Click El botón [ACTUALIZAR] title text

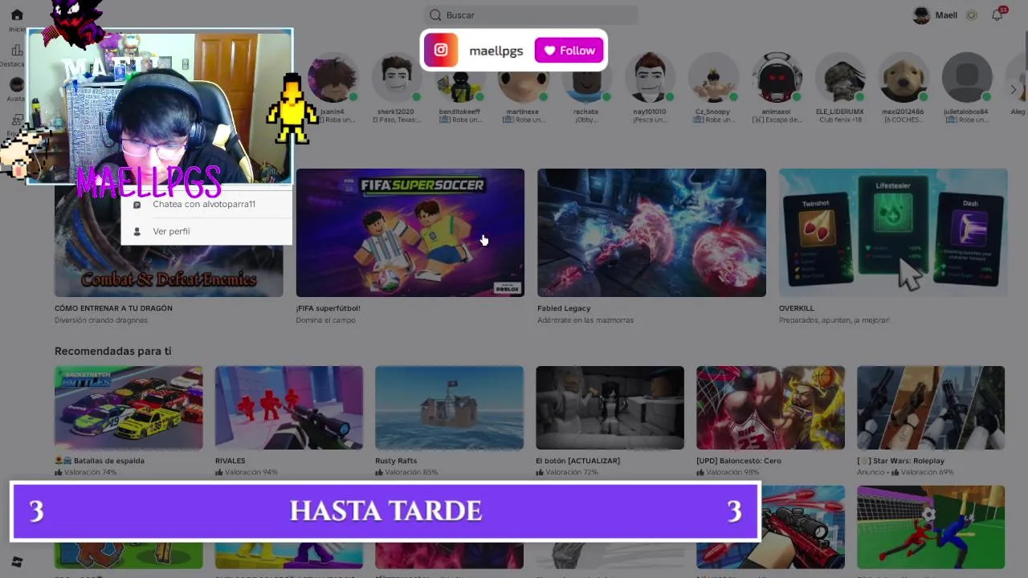(578, 461)
